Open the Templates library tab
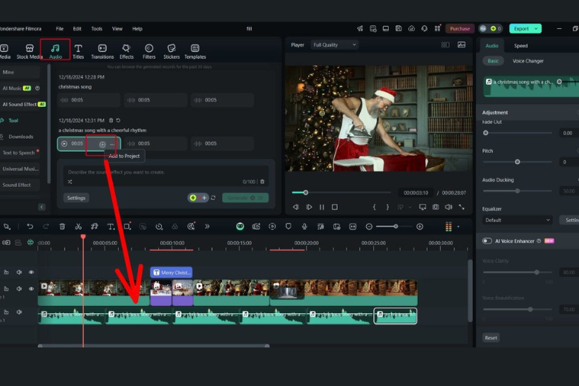Screen dimensions: 579x386 (195, 51)
